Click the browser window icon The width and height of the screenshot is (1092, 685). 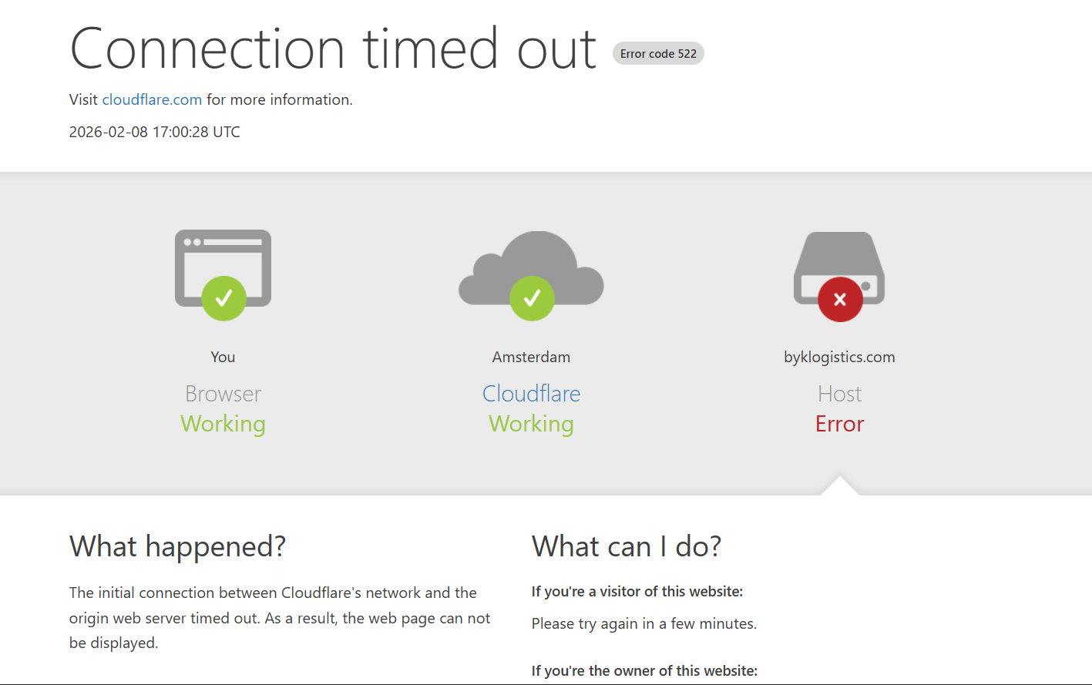coord(223,268)
